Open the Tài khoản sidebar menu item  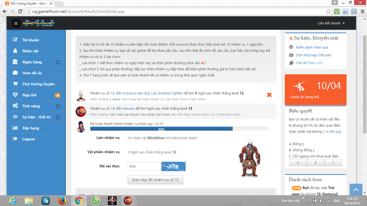tap(31, 40)
